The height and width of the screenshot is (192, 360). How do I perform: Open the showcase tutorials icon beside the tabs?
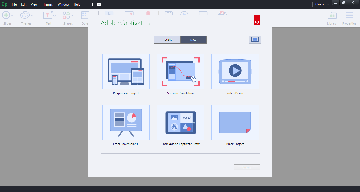tap(255, 39)
